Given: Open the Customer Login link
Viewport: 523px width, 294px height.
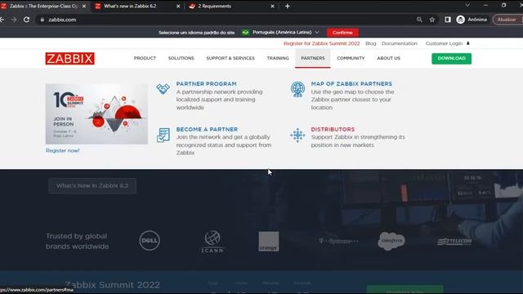Looking at the screenshot, I should click(x=444, y=43).
